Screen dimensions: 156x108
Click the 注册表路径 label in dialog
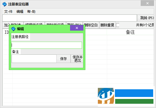[20, 37]
